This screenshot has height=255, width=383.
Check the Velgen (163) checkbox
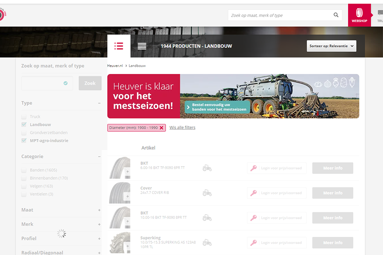tap(24, 186)
